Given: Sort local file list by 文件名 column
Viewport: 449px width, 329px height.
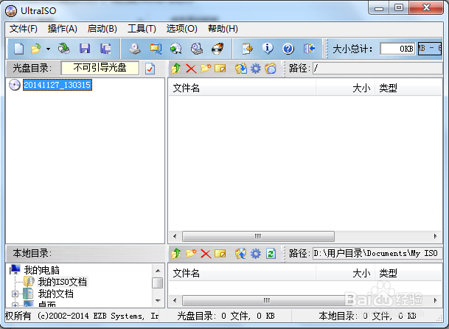Looking at the screenshot, I should [242, 273].
